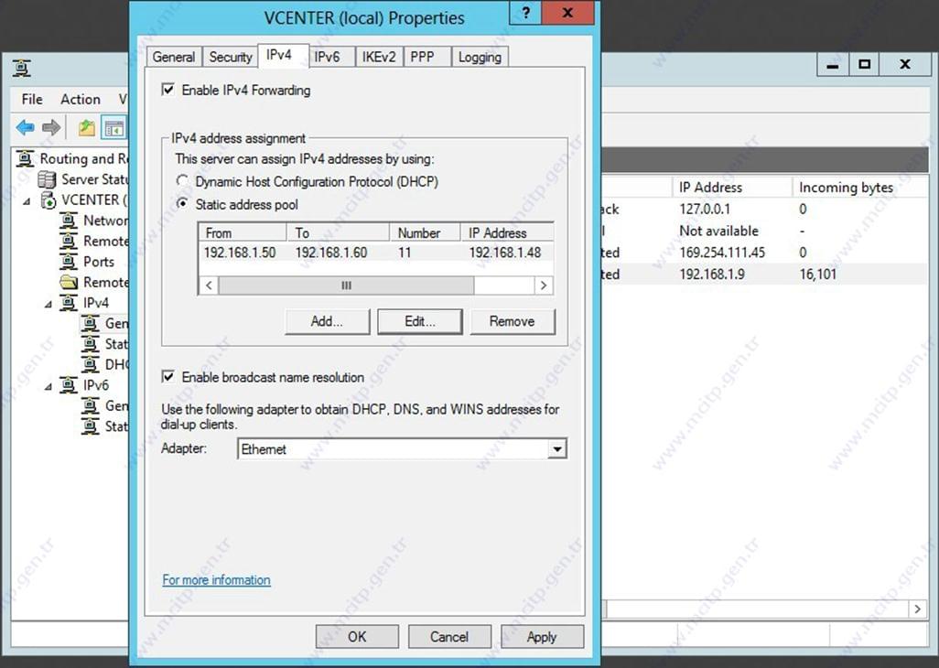This screenshot has height=668, width=939.
Task: Click the Incoming bytes column header
Action: click(859, 188)
